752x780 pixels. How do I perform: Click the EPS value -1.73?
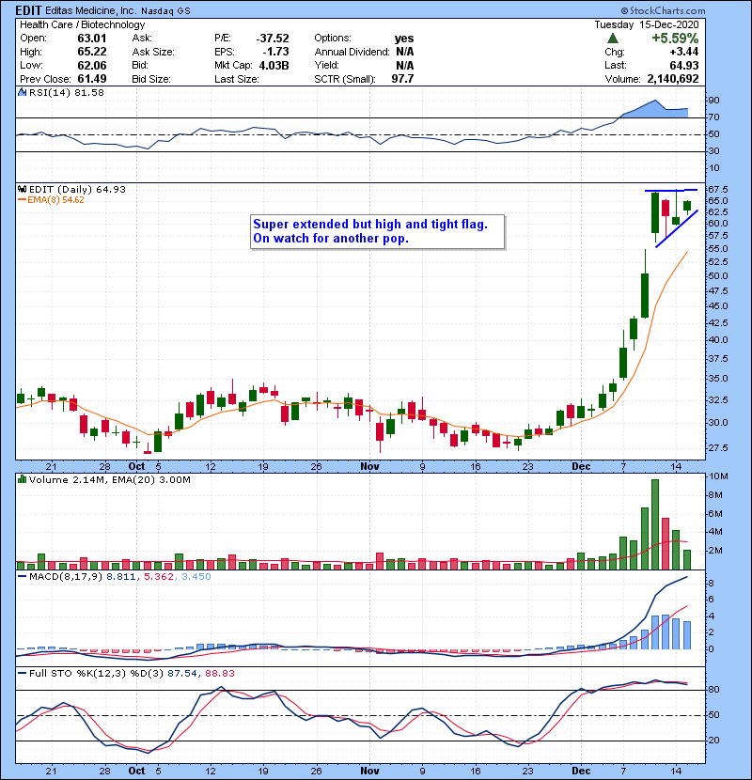276,52
